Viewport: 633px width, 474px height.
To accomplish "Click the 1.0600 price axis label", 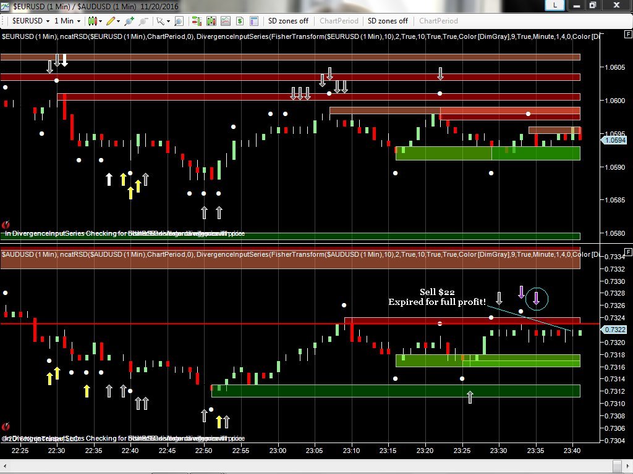I will pyautogui.click(x=615, y=101).
